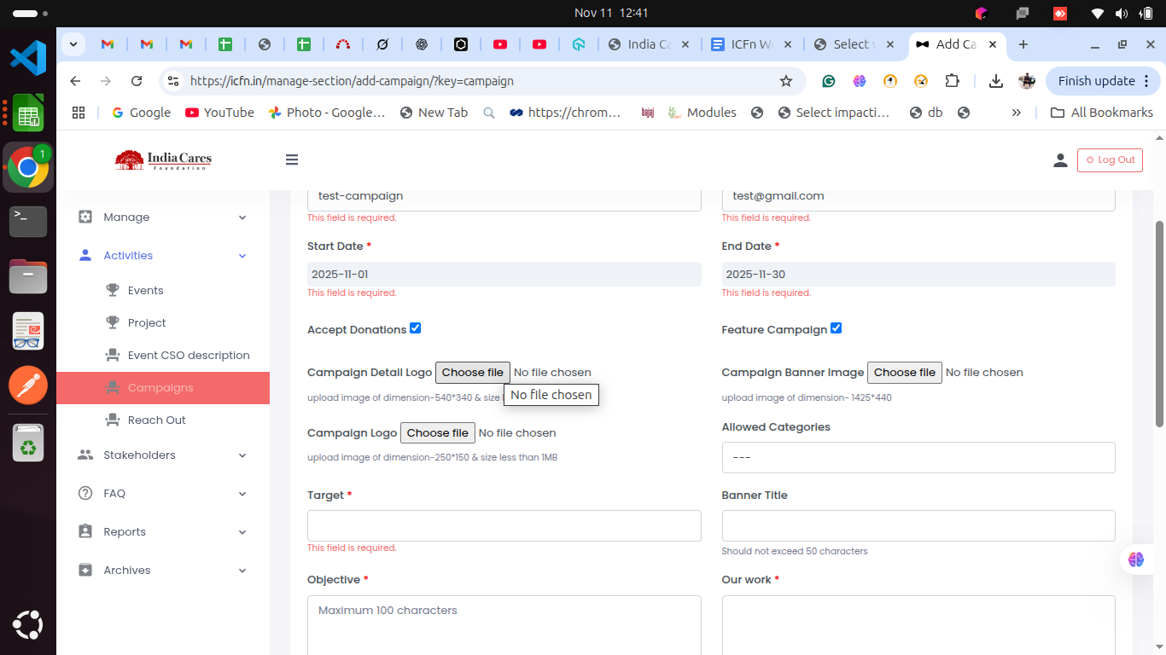
Task: Click the Log Out button
Action: click(x=1110, y=159)
